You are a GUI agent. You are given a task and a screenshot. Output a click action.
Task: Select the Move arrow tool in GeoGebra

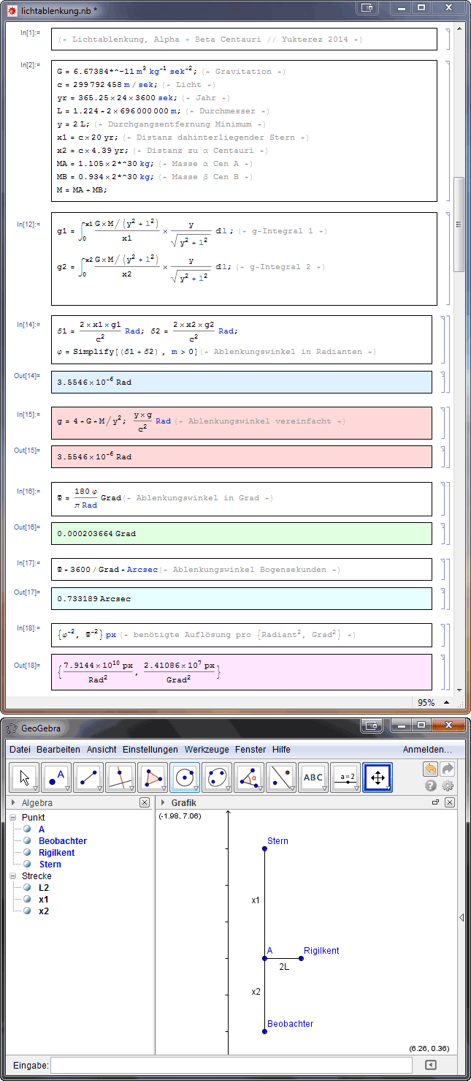pyautogui.click(x=26, y=777)
